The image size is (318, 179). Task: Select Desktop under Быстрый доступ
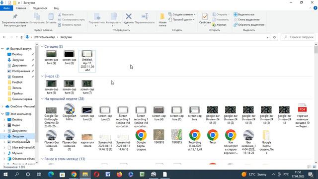17,54
